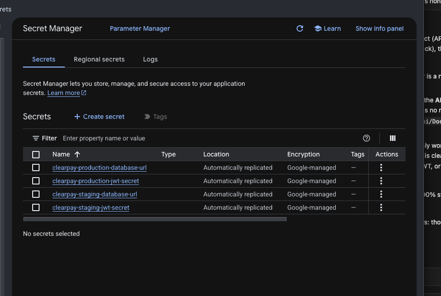
Task: Click the Actions column header
Action: [387, 154]
